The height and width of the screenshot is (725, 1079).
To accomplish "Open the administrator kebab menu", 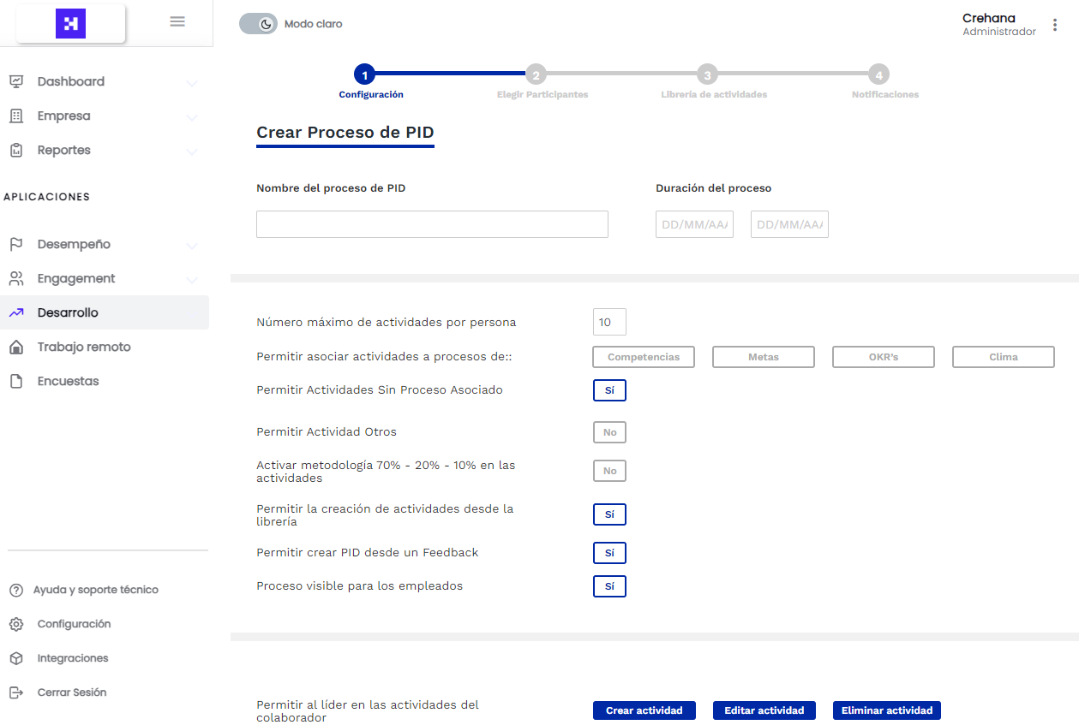I will click(1055, 24).
